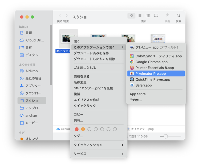This screenshot has width=200, height=165.
Task: Go back with the left chevron
Action: point(60,15)
